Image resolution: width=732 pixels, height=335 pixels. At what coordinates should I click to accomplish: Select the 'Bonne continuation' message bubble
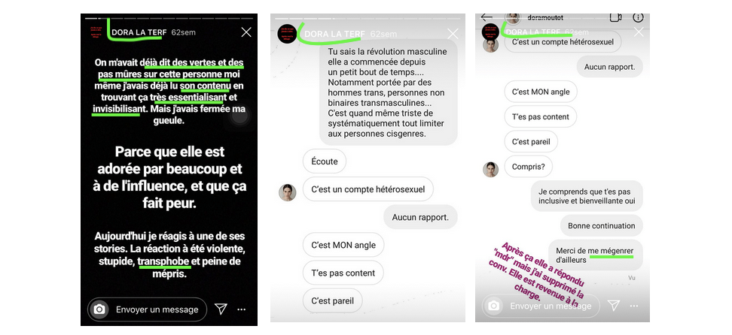601,225
